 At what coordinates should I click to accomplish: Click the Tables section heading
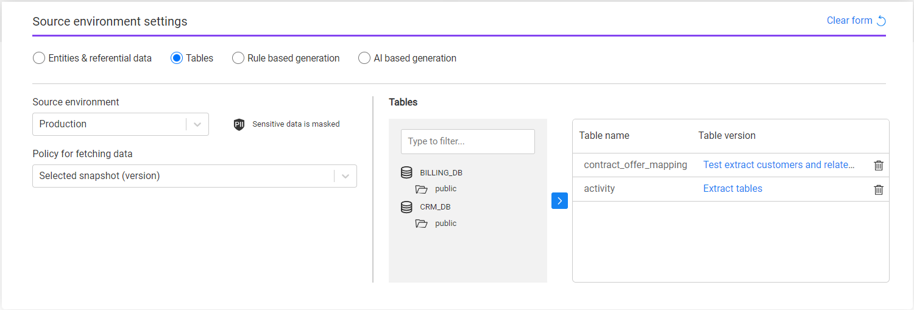pyautogui.click(x=403, y=102)
